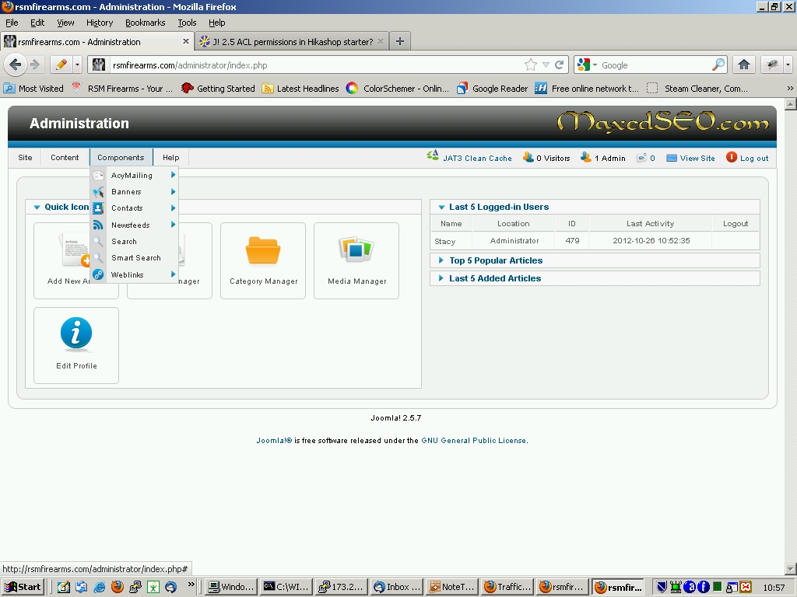
Task: Click the Add New Article icon
Action: point(75,250)
